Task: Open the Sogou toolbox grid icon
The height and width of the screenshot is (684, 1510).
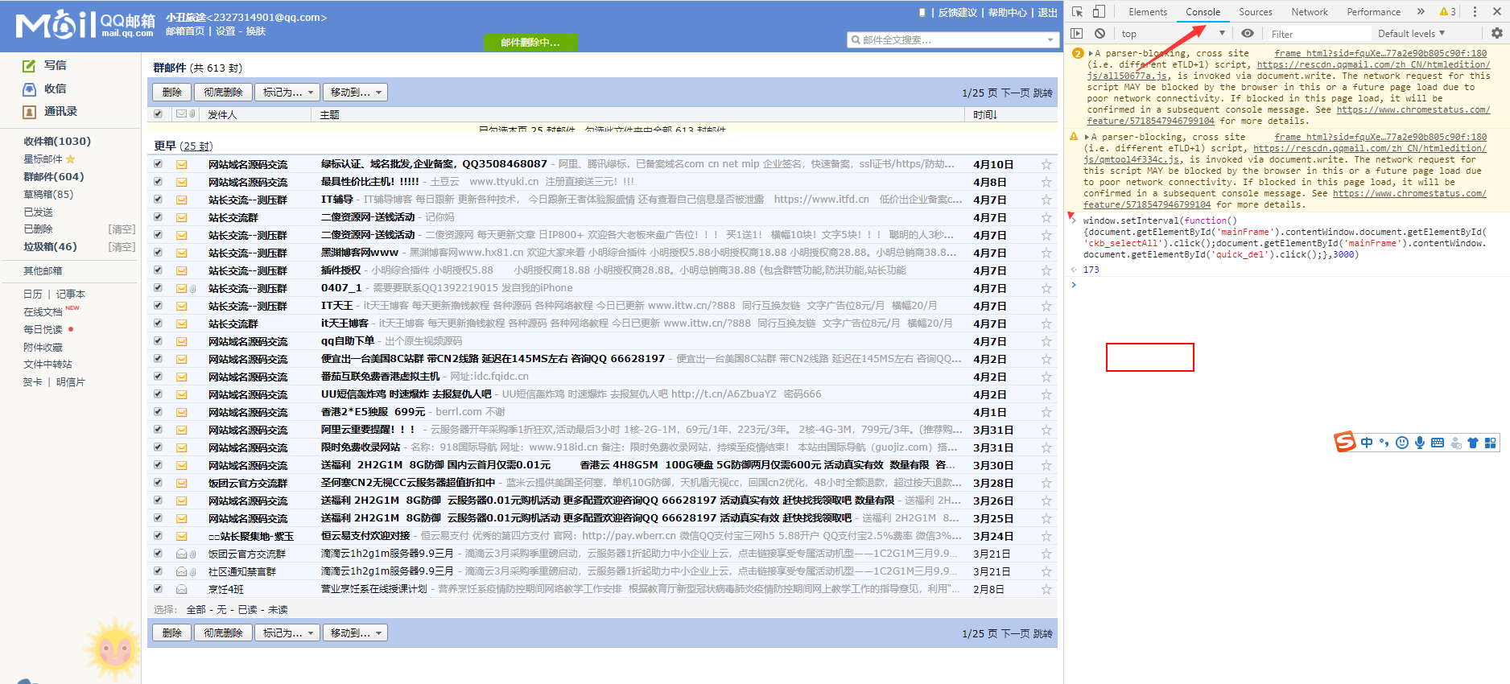Action: point(1491,443)
